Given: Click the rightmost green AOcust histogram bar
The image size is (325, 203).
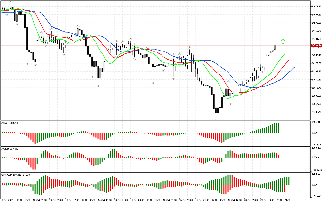Looking at the screenshot, I should tap(279, 128).
